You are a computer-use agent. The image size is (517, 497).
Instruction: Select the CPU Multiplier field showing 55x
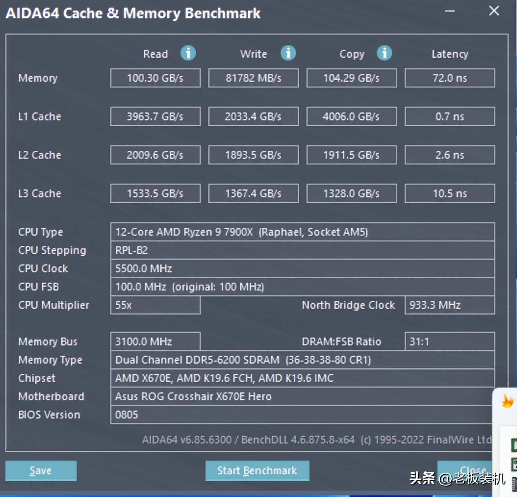coord(155,305)
